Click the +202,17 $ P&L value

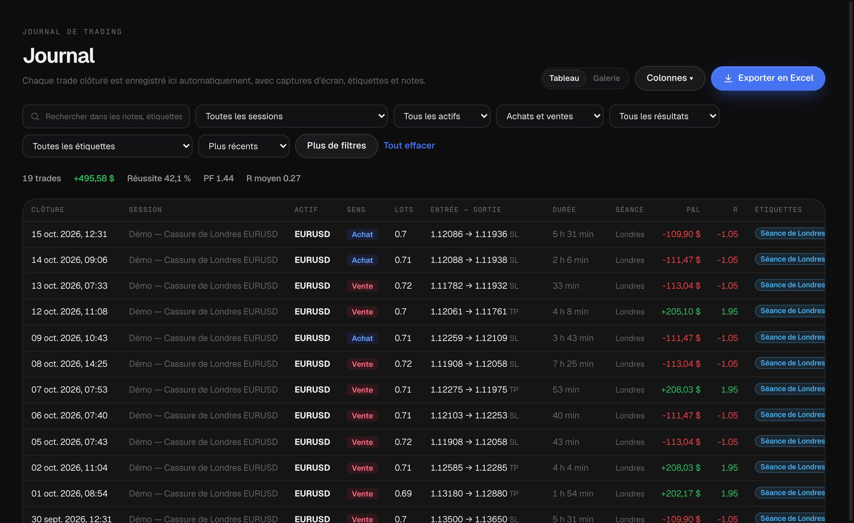(680, 494)
